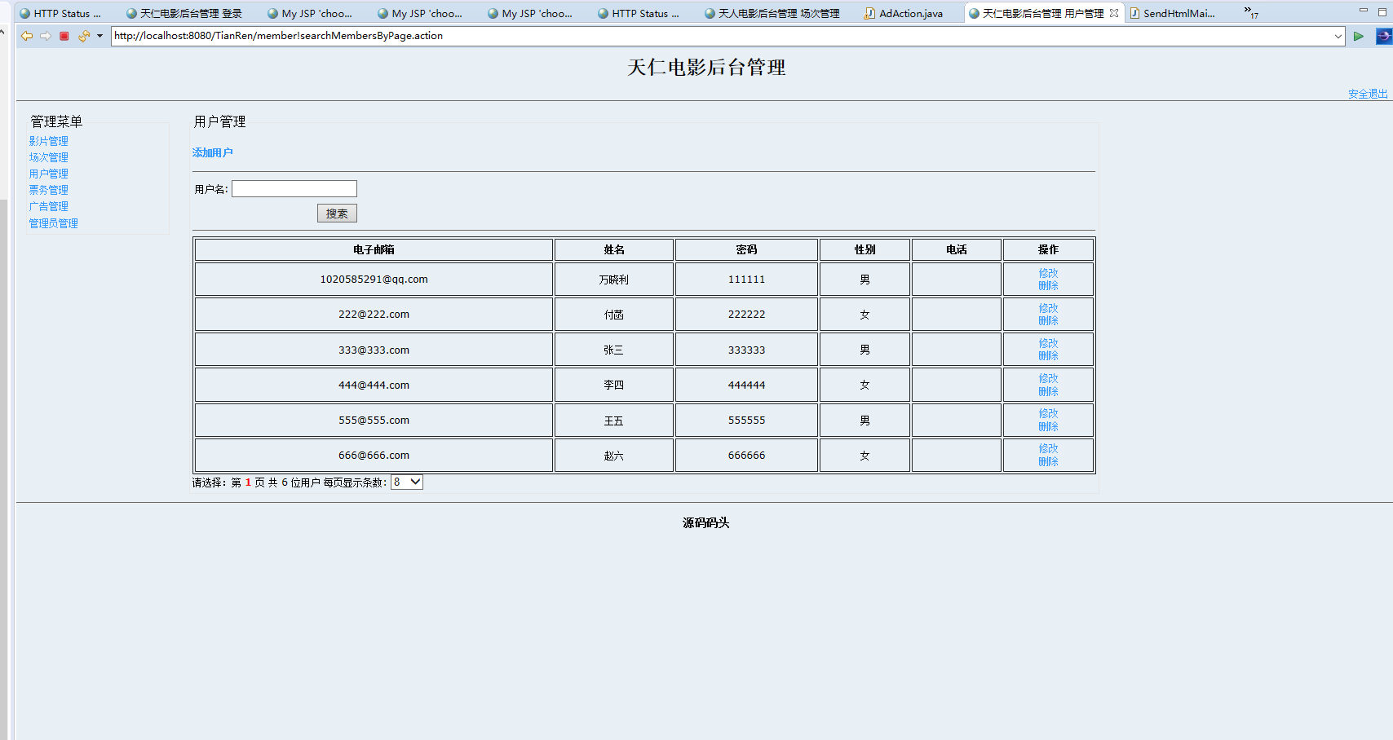Open 添加用户 to add a new user

point(211,152)
